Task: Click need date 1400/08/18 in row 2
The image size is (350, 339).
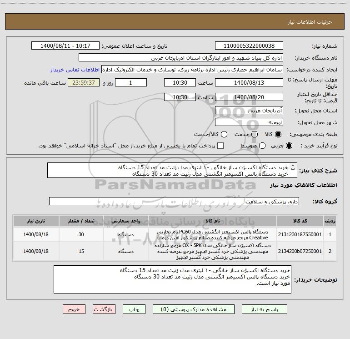Action: (x=36, y=251)
